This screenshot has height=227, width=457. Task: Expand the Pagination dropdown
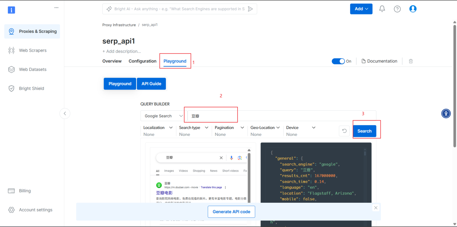[x=229, y=128]
